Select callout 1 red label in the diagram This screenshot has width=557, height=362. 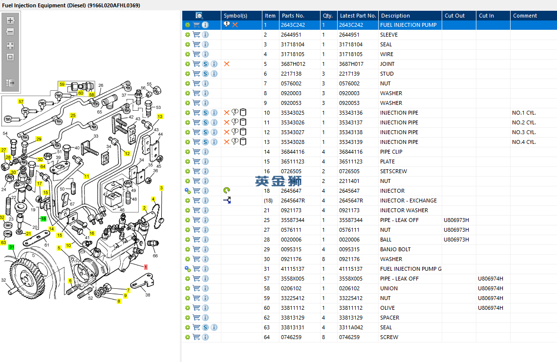[146, 267]
